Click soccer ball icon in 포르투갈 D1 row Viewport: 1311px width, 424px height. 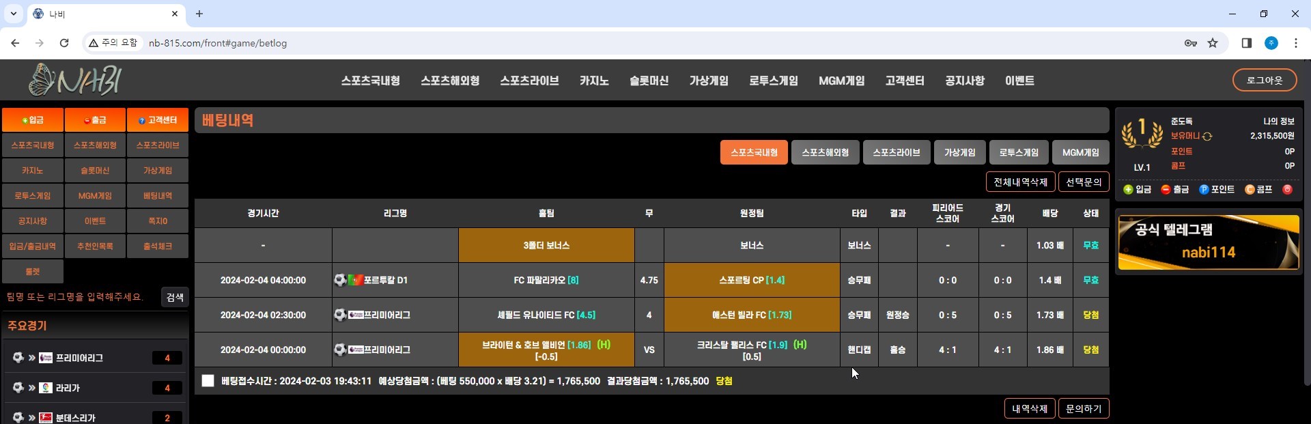(340, 280)
